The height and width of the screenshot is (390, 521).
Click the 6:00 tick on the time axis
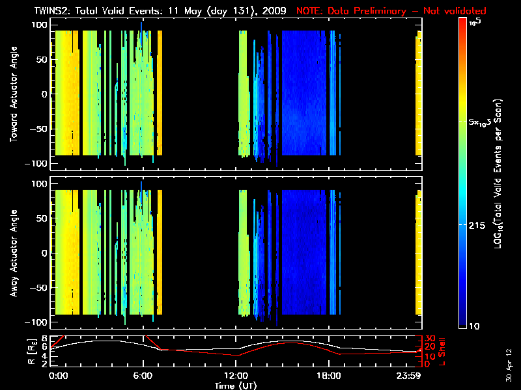pos(143,376)
